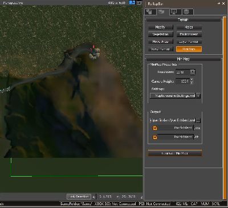228x208 pixels.
Task: Toggle the .tif output checkbox
Action: click(155, 137)
